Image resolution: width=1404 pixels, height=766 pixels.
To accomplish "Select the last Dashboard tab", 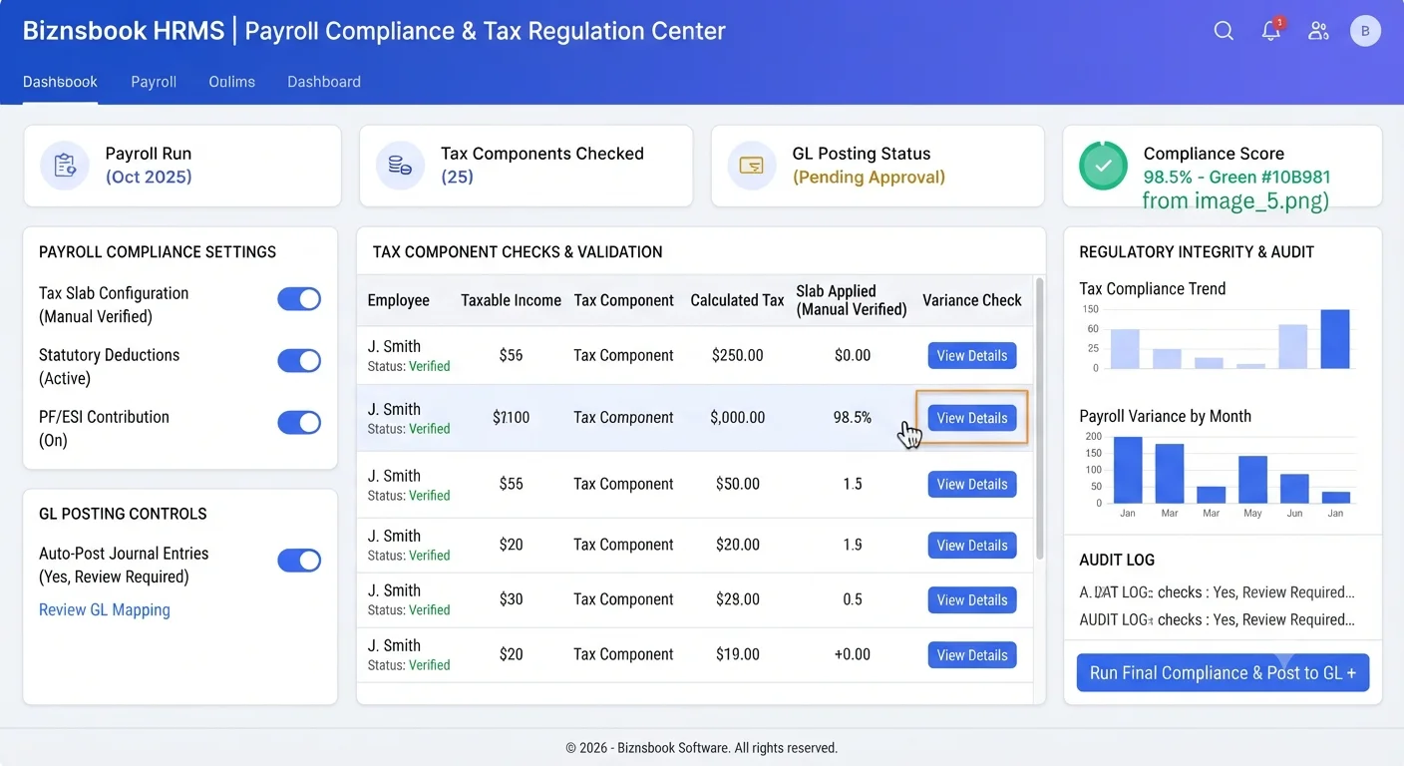I will coord(324,82).
